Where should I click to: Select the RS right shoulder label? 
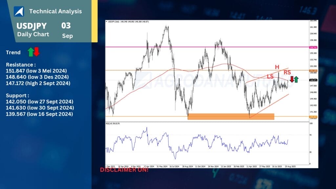pos(287,72)
